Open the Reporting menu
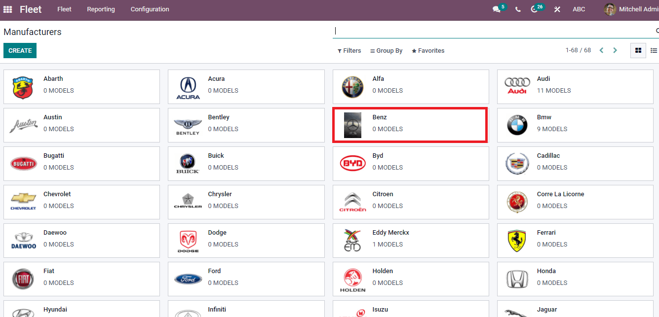Screen dimensions: 659x317 pyautogui.click(x=101, y=9)
